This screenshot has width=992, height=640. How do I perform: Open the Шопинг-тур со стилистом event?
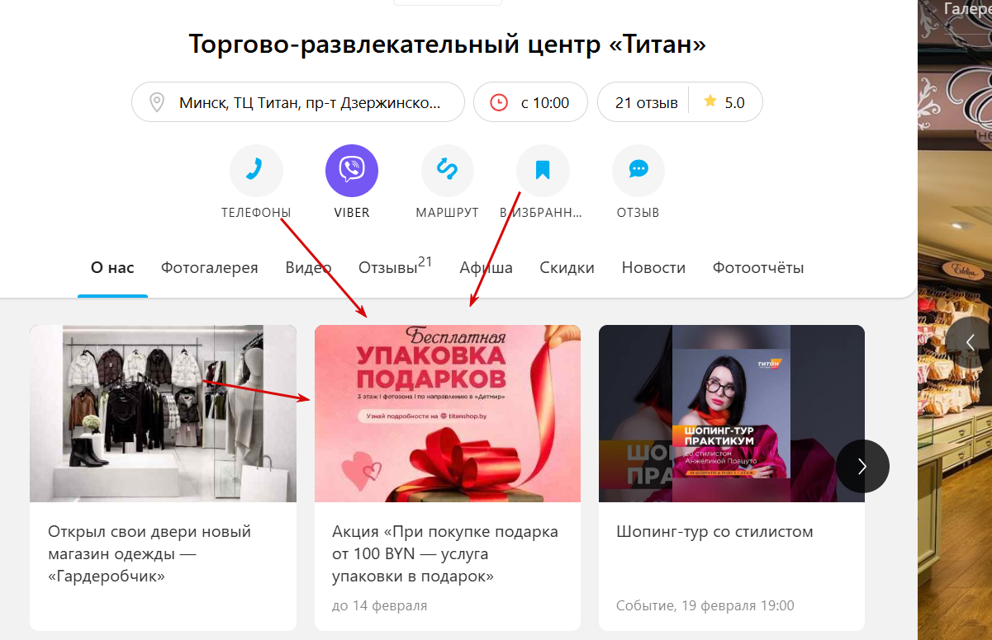[714, 531]
